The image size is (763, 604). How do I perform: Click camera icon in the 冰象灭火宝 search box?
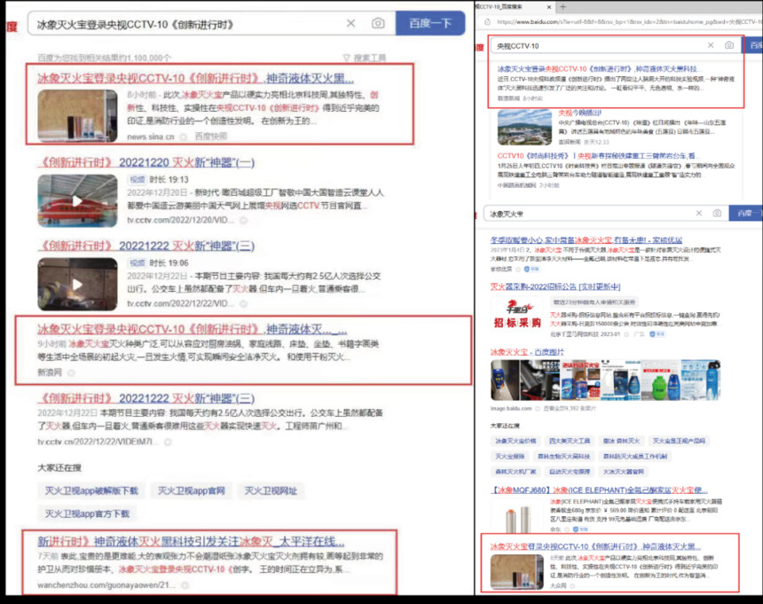[717, 213]
